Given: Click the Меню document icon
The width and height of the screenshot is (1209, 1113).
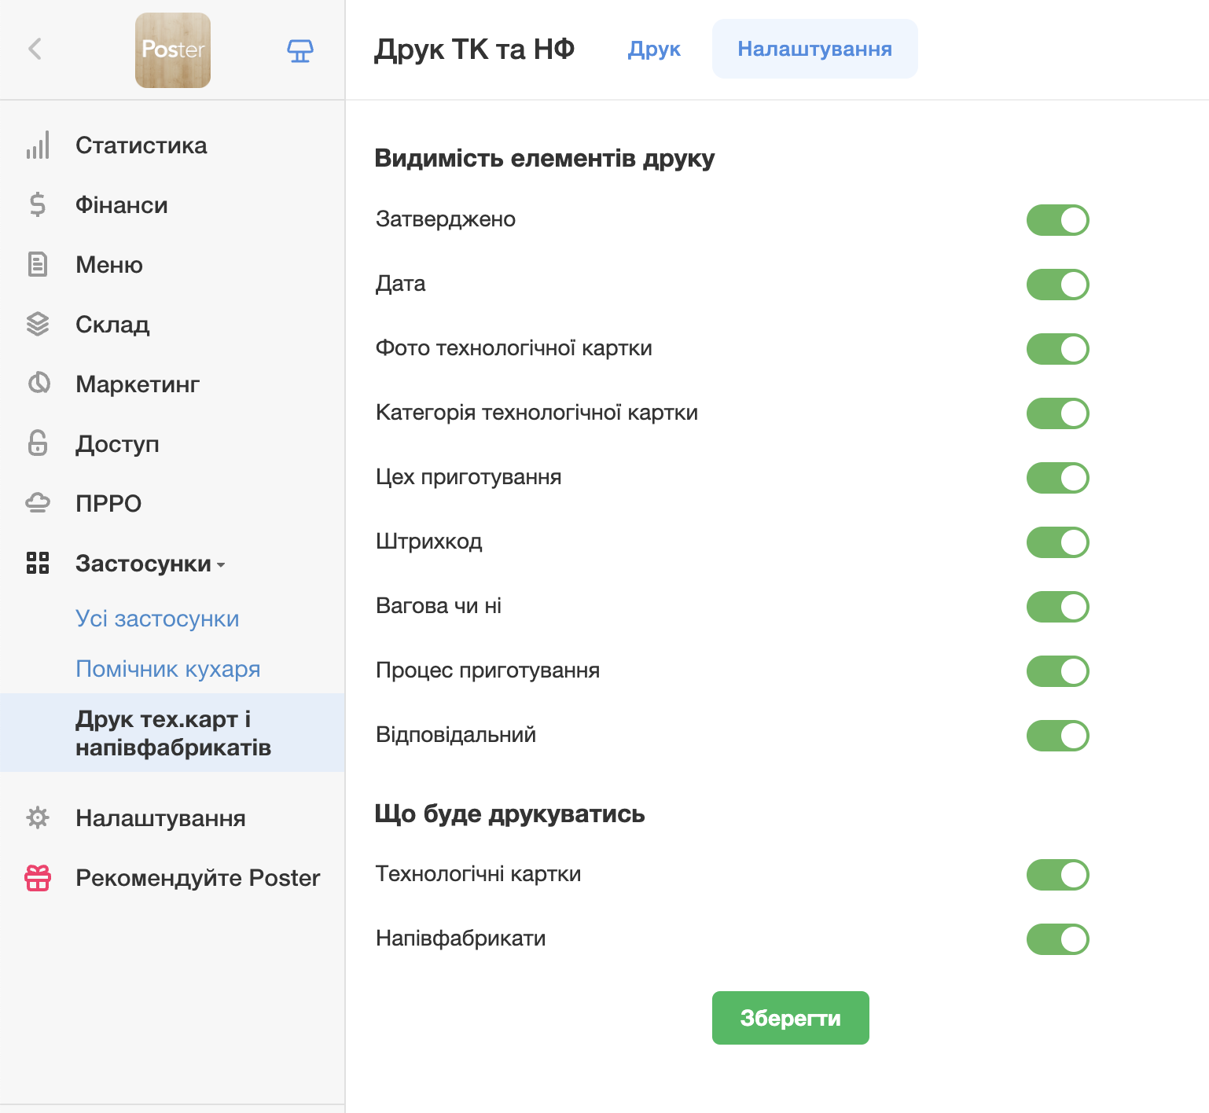Looking at the screenshot, I should pos(38,265).
